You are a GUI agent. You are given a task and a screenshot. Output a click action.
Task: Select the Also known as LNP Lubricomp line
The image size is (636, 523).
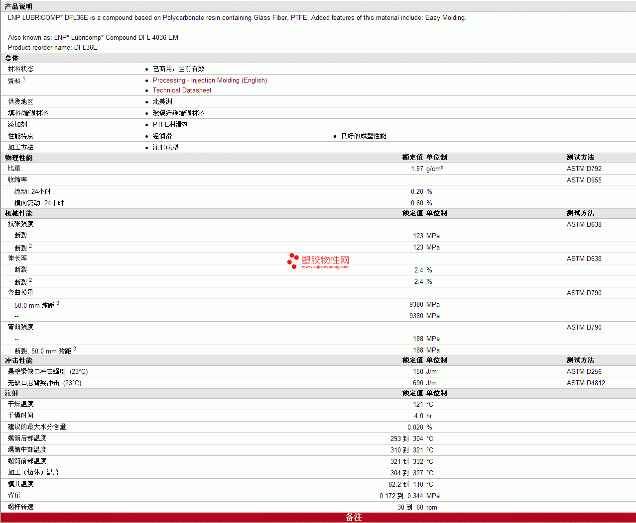93,38
